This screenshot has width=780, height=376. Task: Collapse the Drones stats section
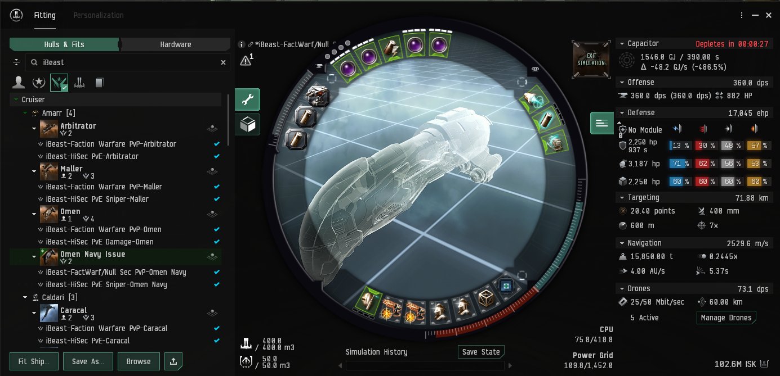[x=622, y=288]
